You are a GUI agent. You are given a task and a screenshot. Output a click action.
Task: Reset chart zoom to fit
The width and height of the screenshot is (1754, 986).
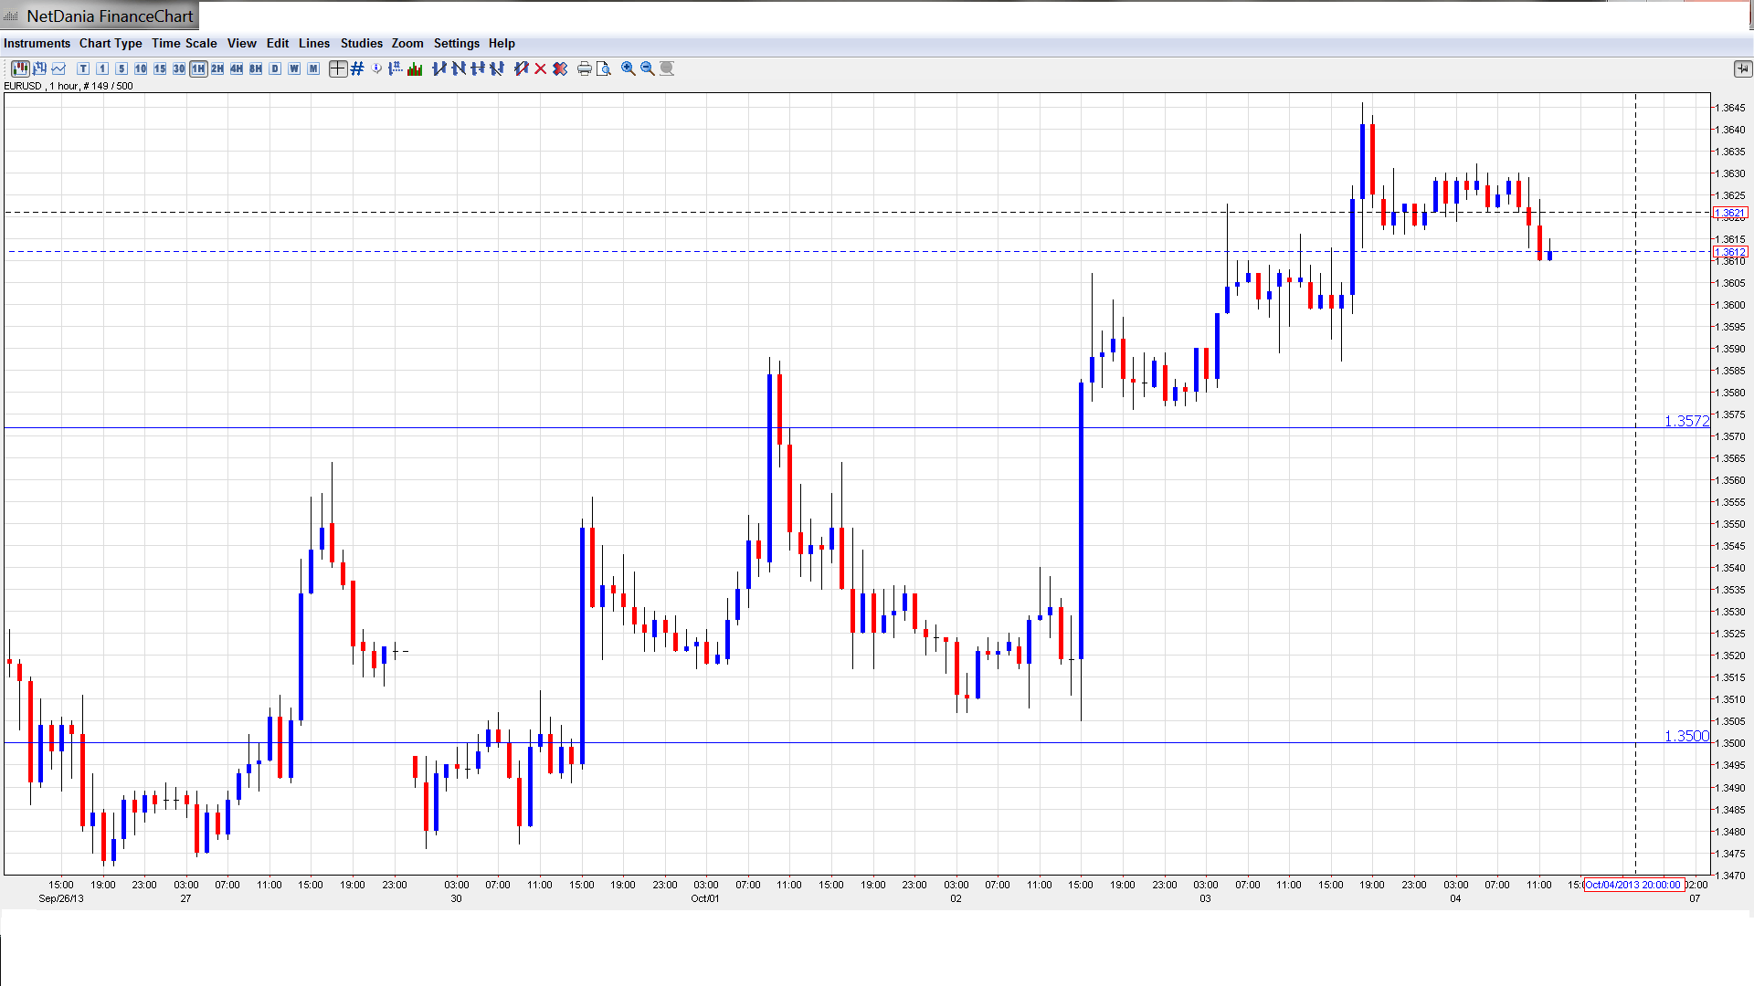[667, 68]
